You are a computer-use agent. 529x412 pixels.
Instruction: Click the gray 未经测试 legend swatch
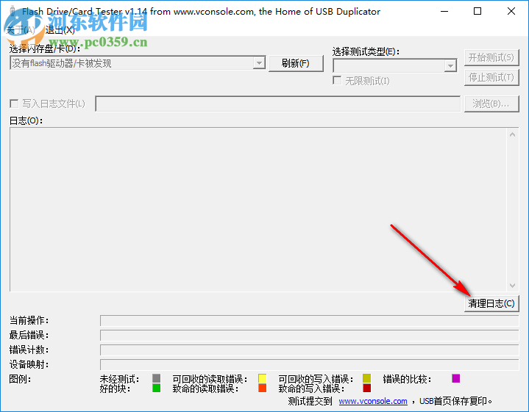point(156,378)
